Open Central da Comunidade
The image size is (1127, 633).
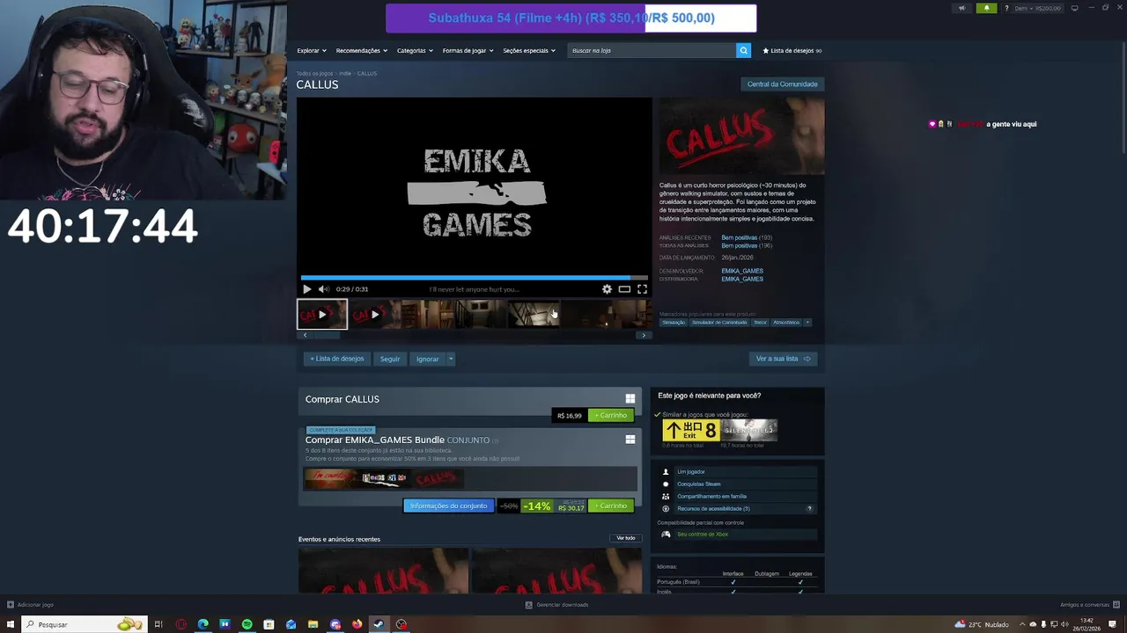click(x=783, y=84)
